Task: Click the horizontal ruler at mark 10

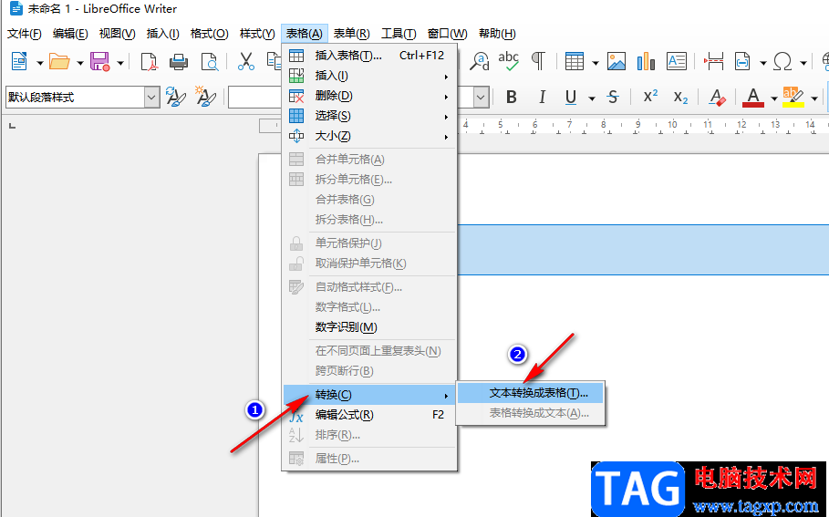Action: coord(672,125)
